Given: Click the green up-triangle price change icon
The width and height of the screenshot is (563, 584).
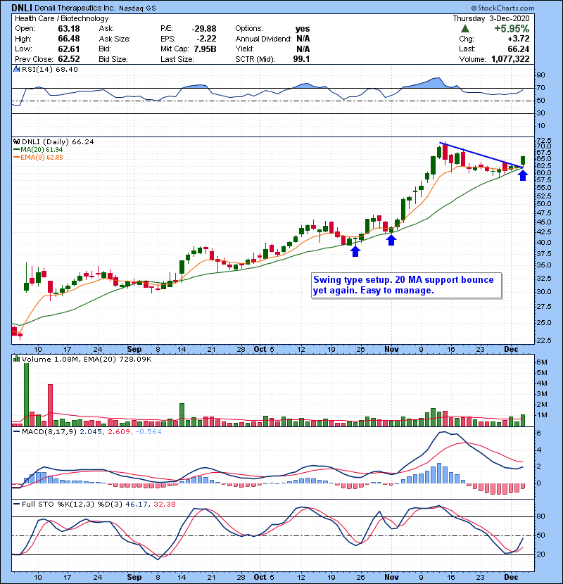Looking at the screenshot, I should pos(464,29).
